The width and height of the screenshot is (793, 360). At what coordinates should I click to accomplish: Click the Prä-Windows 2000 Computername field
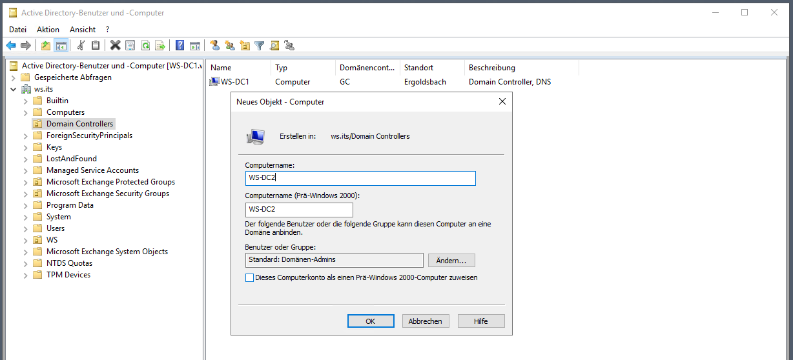click(299, 210)
